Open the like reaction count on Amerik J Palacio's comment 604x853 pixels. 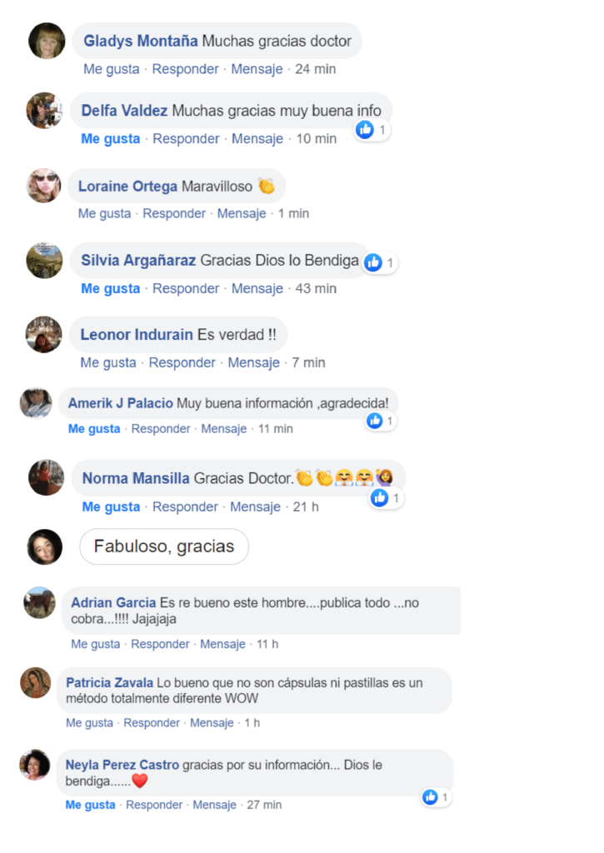click(x=381, y=421)
